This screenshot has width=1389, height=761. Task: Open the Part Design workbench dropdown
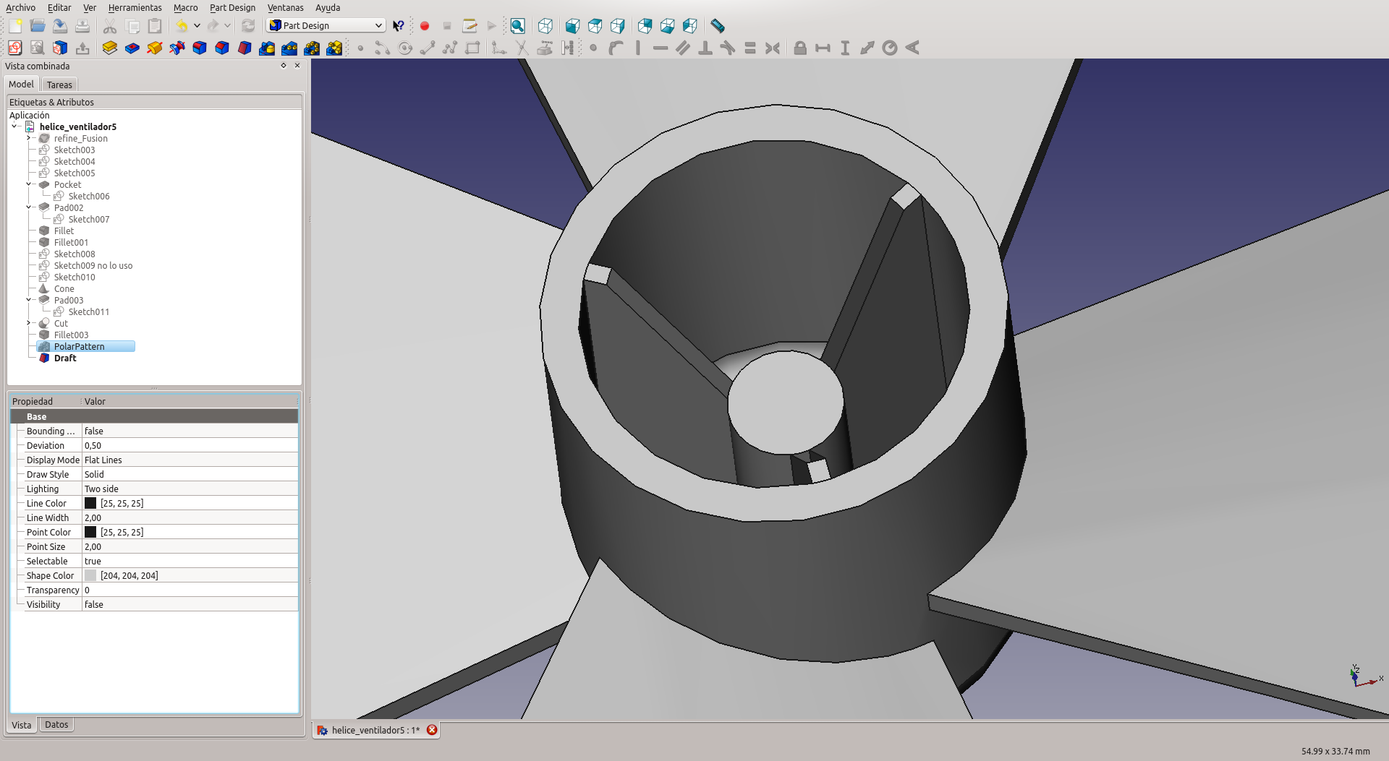click(x=326, y=25)
